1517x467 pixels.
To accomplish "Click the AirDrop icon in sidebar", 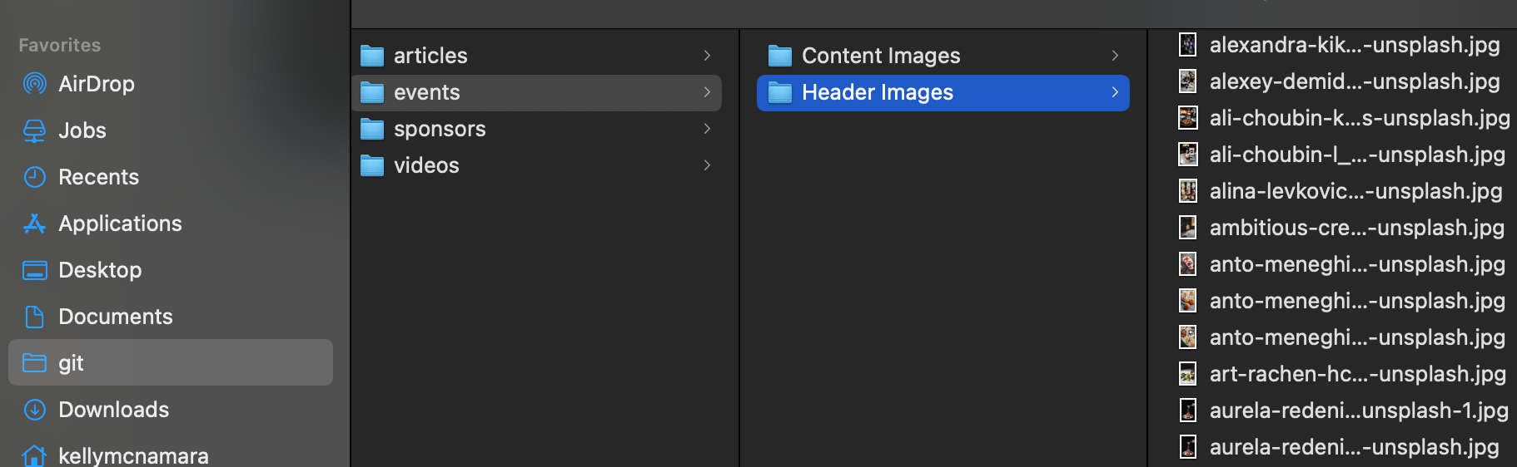I will point(34,83).
